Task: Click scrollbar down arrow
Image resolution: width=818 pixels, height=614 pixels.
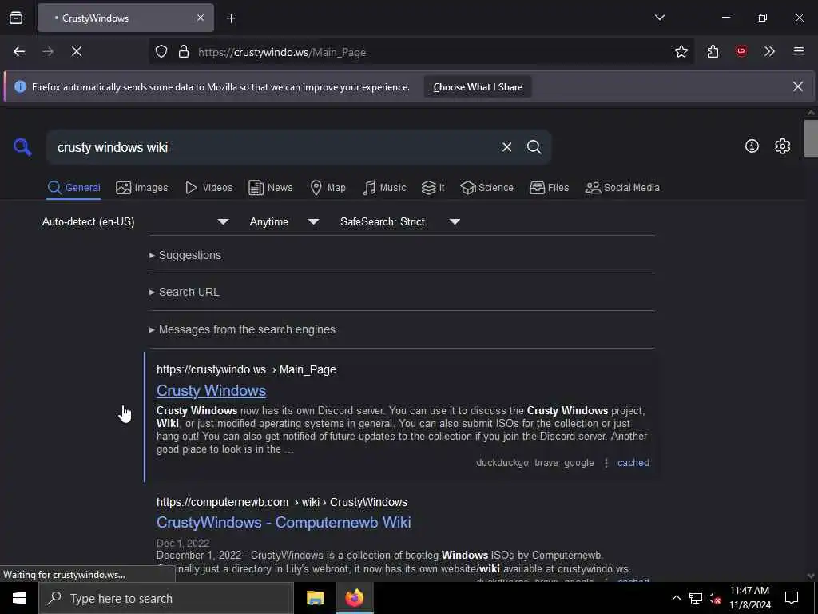Action: point(811,576)
